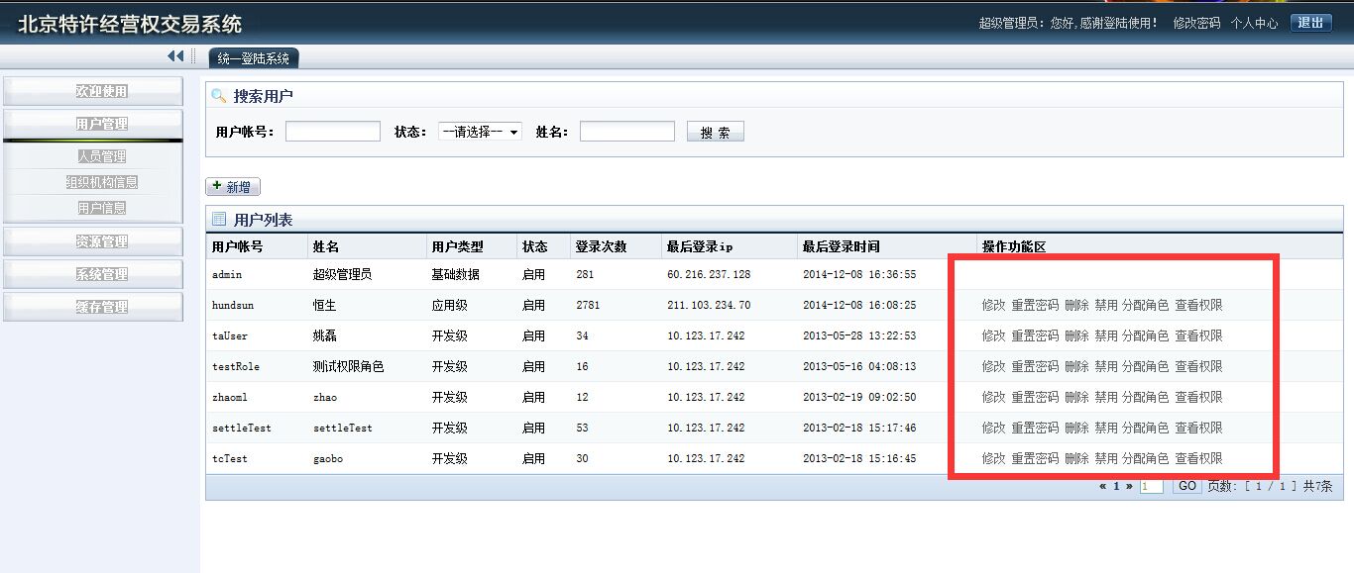Click 分配角色 for hundsun row

[1145, 305]
